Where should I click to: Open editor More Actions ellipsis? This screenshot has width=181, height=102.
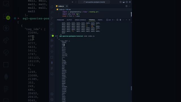pos(130,6)
